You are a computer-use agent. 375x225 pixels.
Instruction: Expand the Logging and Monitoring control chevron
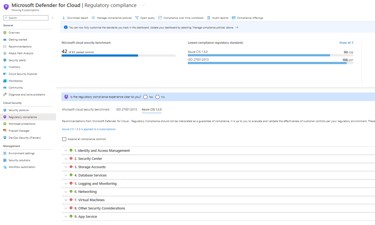coord(66,184)
